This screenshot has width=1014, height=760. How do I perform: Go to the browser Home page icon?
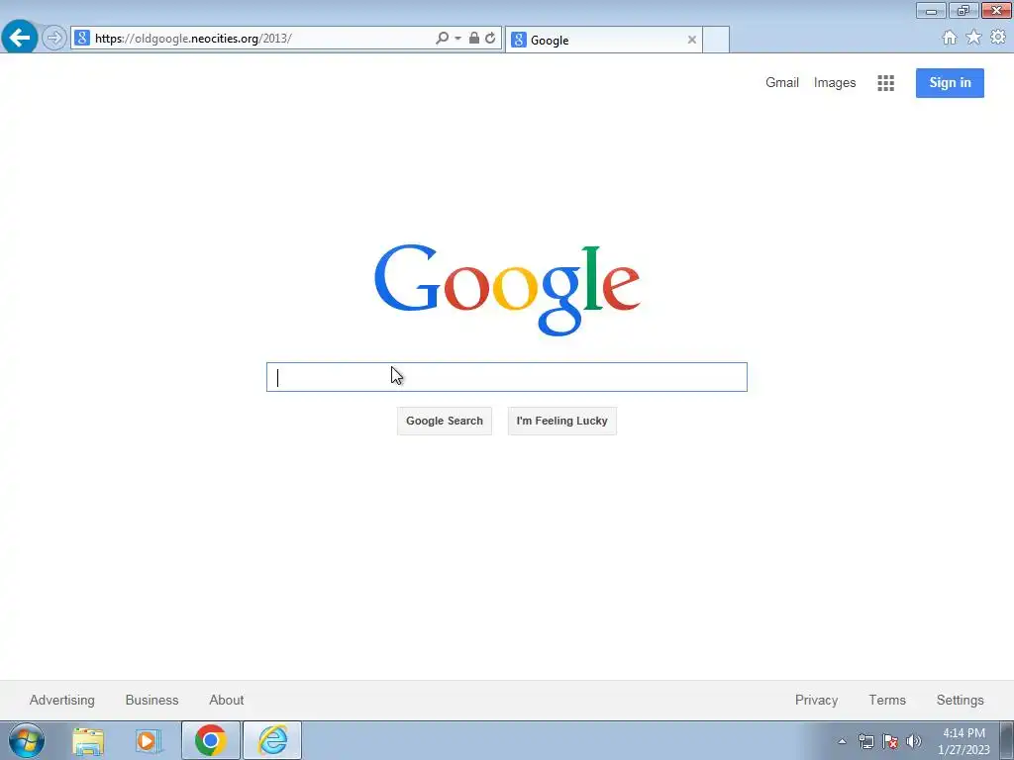tap(950, 38)
